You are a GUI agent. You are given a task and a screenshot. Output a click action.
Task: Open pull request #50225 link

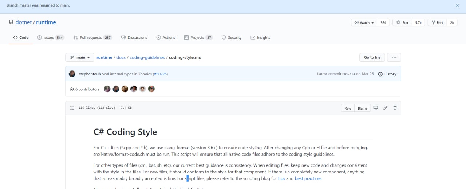160,74
